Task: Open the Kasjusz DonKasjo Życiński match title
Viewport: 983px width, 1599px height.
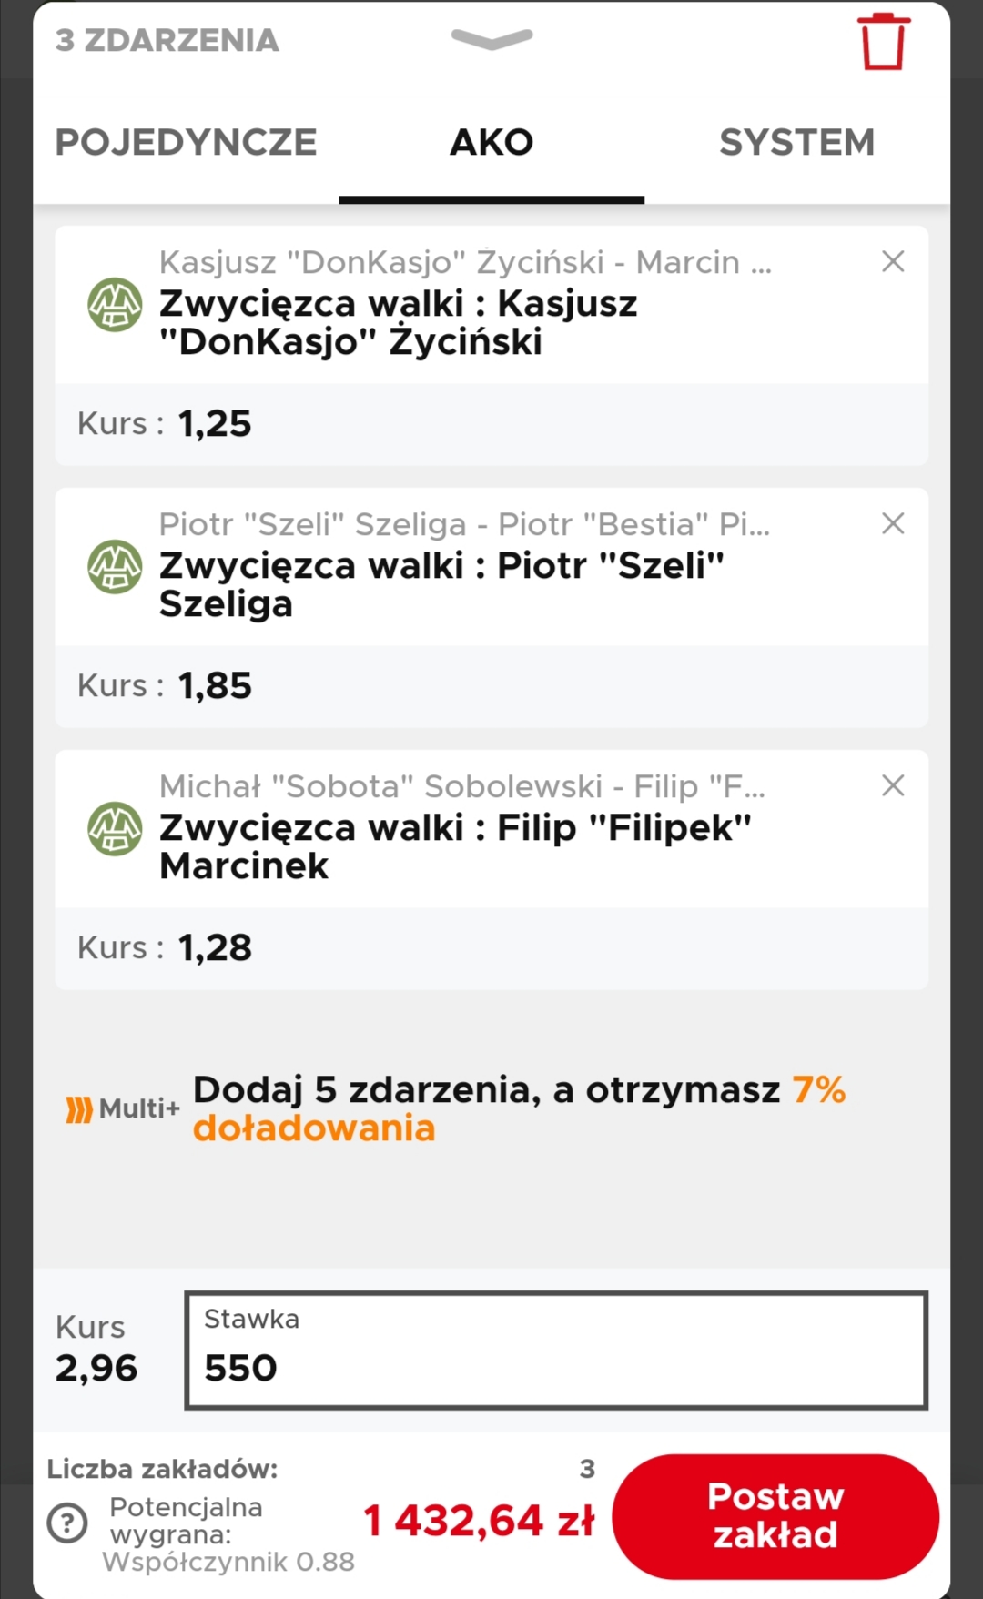Action: tap(464, 263)
